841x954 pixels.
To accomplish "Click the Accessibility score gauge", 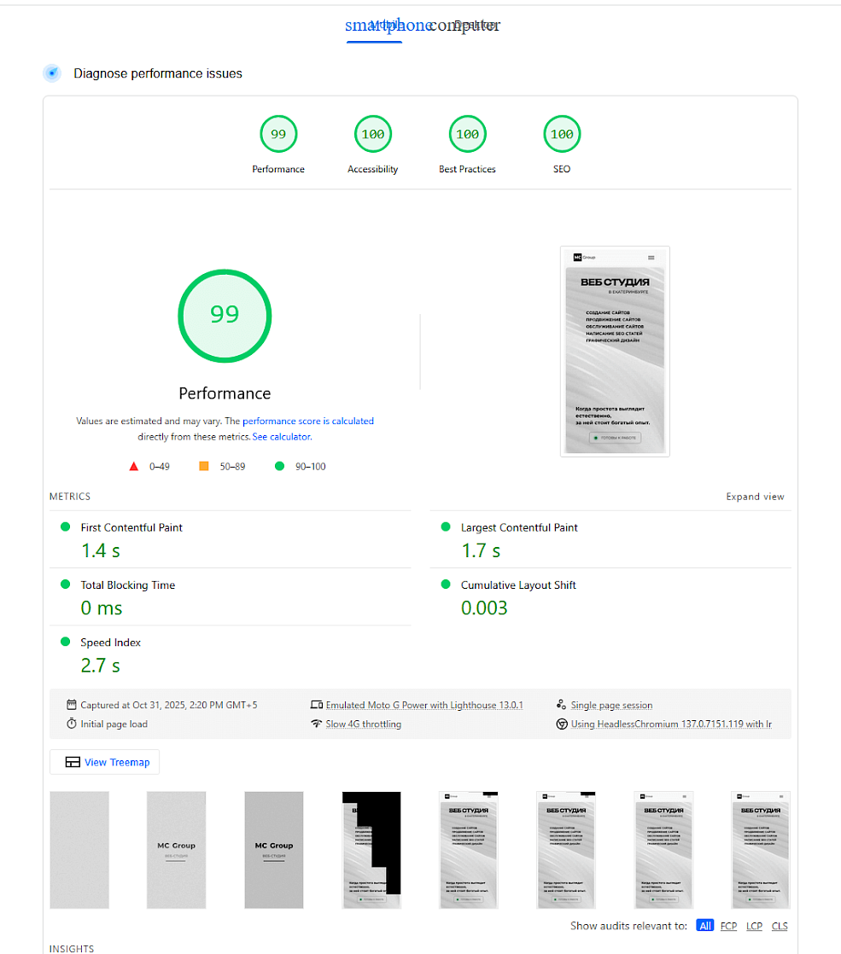I will pyautogui.click(x=373, y=134).
